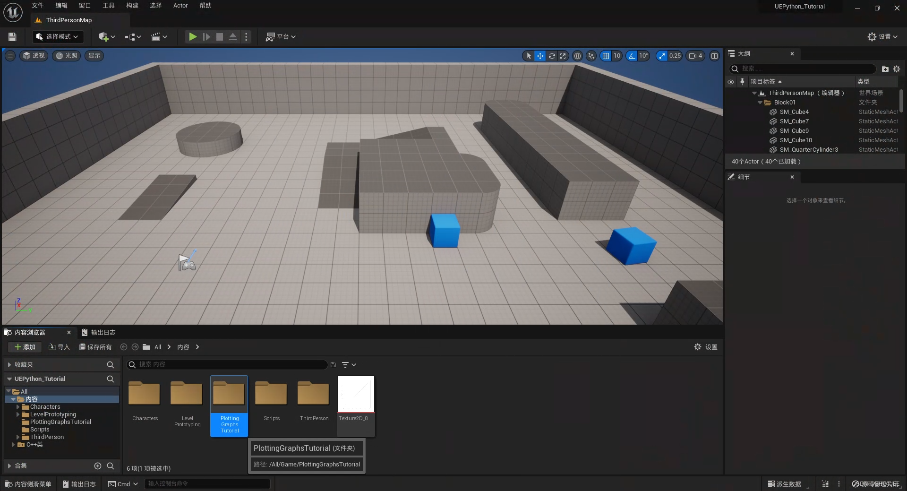This screenshot has height=491, width=907.
Task: Create new folder icon in Outliner
Action: point(885,69)
